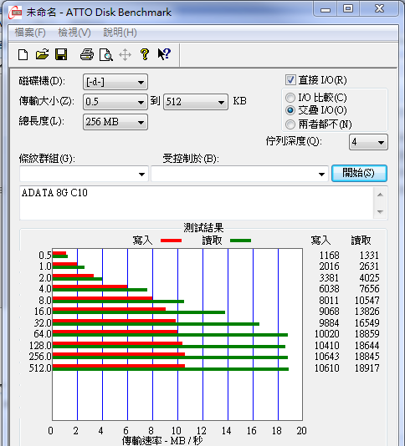The width and height of the screenshot is (405, 446).
Task: Click read value 18644
Action: 367,345
